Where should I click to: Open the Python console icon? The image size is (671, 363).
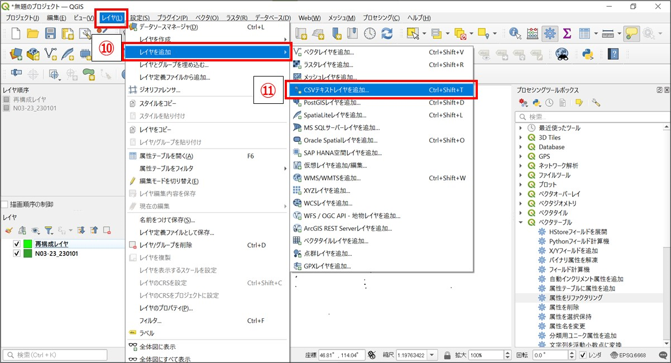587,54
